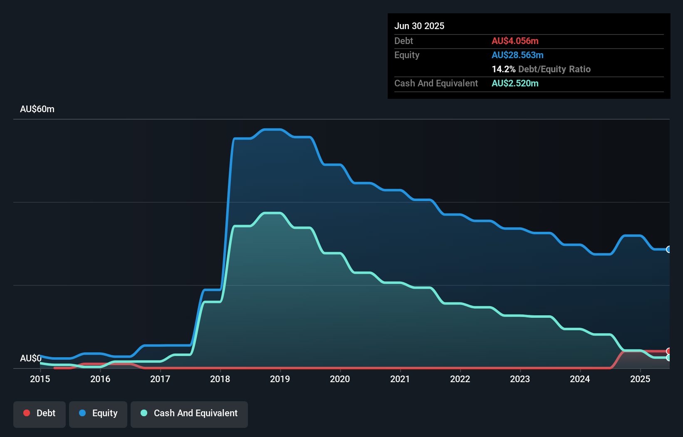The width and height of the screenshot is (683, 437).
Task: Click the red AU$4.056m Debt value
Action: 515,41
